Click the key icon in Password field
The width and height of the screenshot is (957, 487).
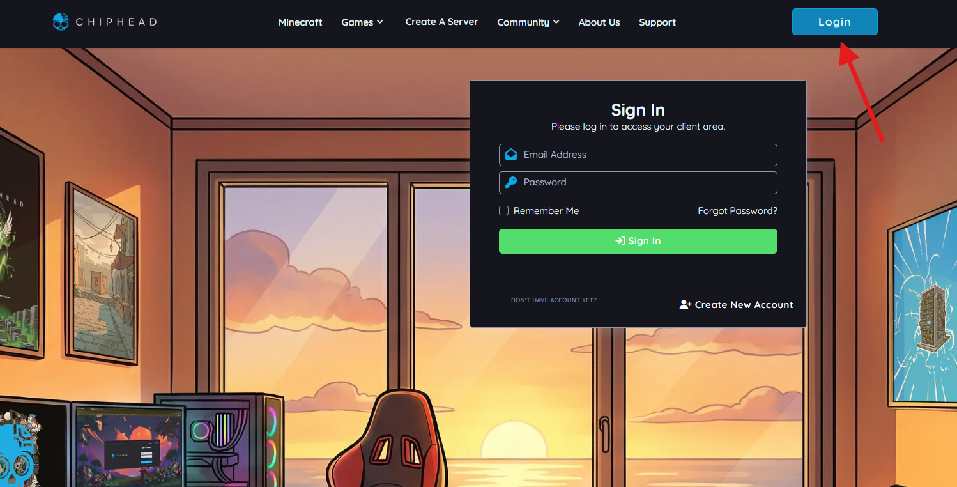[x=511, y=182]
